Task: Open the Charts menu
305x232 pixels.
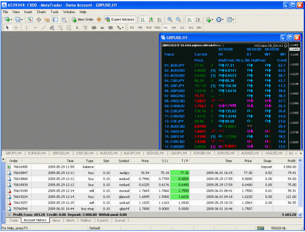Action: tap(41, 12)
